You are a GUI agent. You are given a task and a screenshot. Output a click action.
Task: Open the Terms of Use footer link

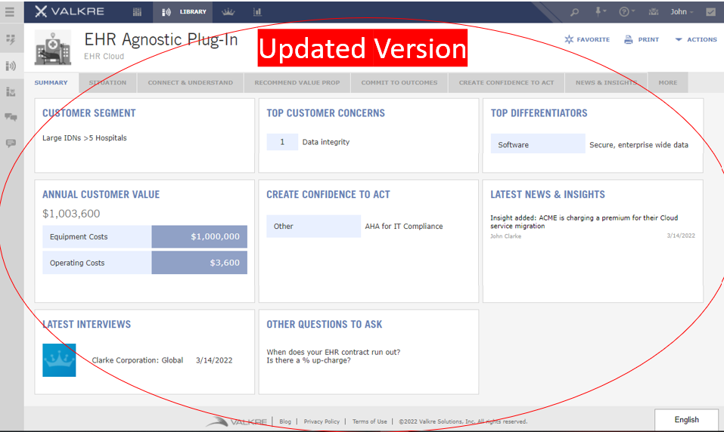369,421
